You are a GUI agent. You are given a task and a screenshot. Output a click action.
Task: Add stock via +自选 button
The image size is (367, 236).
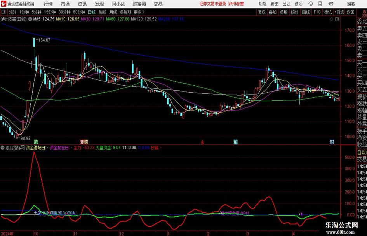tap(339, 12)
